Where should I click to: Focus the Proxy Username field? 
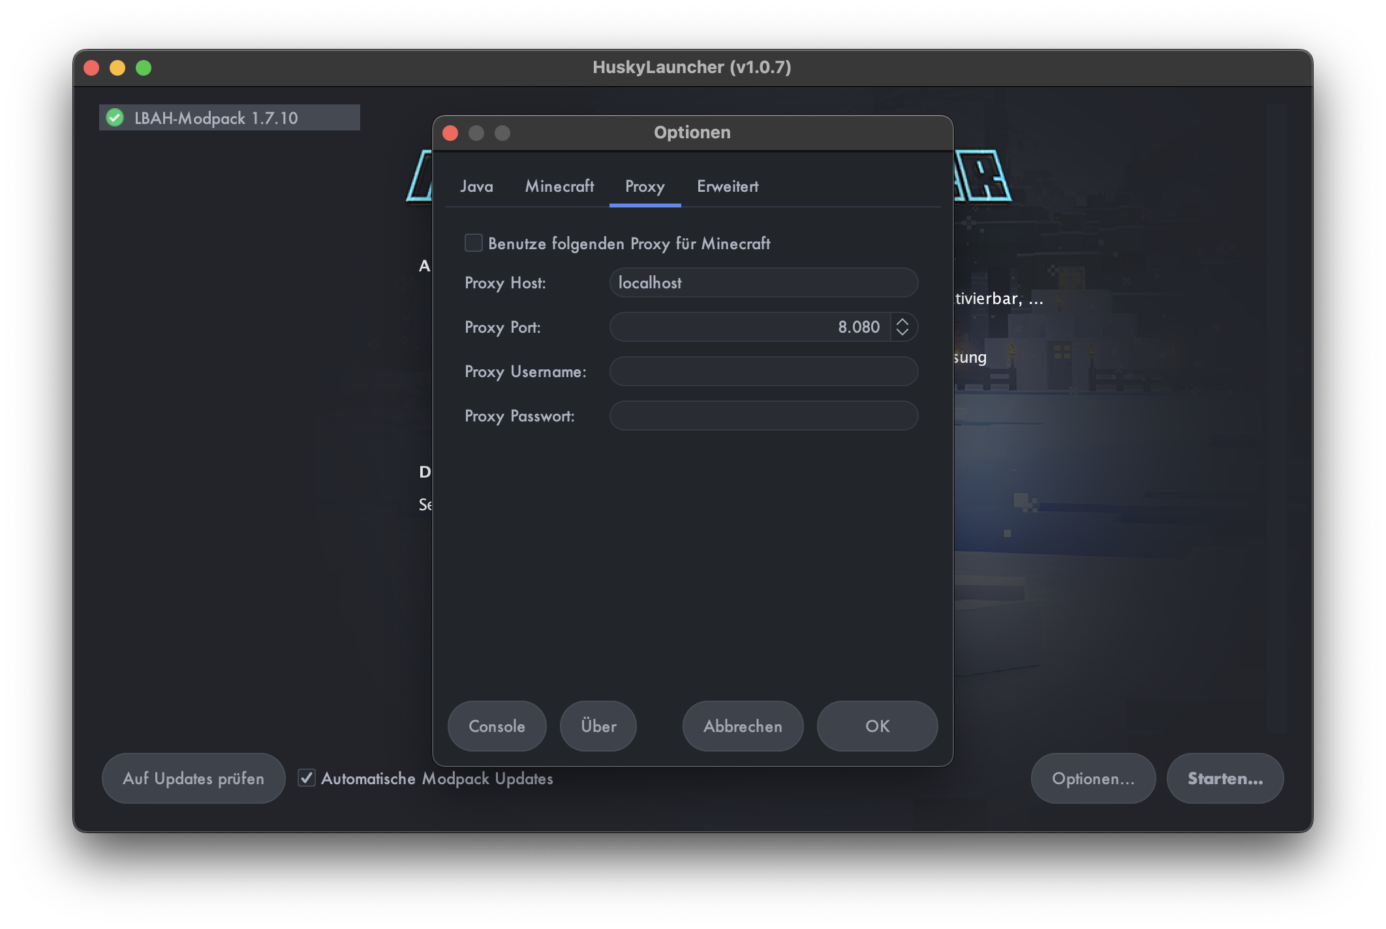763,371
